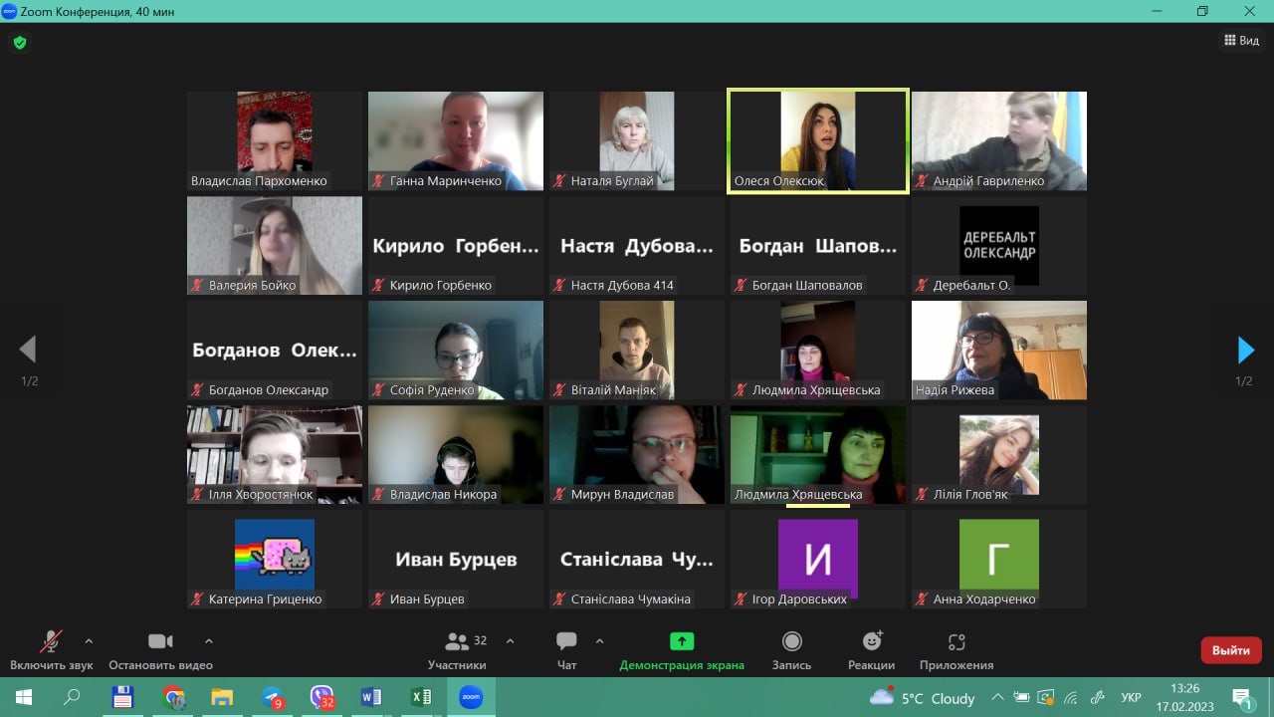Leave the meeting with Выйти button
Screen dimensions: 1274x717
pos(1230,650)
